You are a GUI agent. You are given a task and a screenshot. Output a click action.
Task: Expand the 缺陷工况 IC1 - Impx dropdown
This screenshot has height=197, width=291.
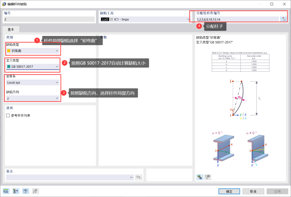145,19
